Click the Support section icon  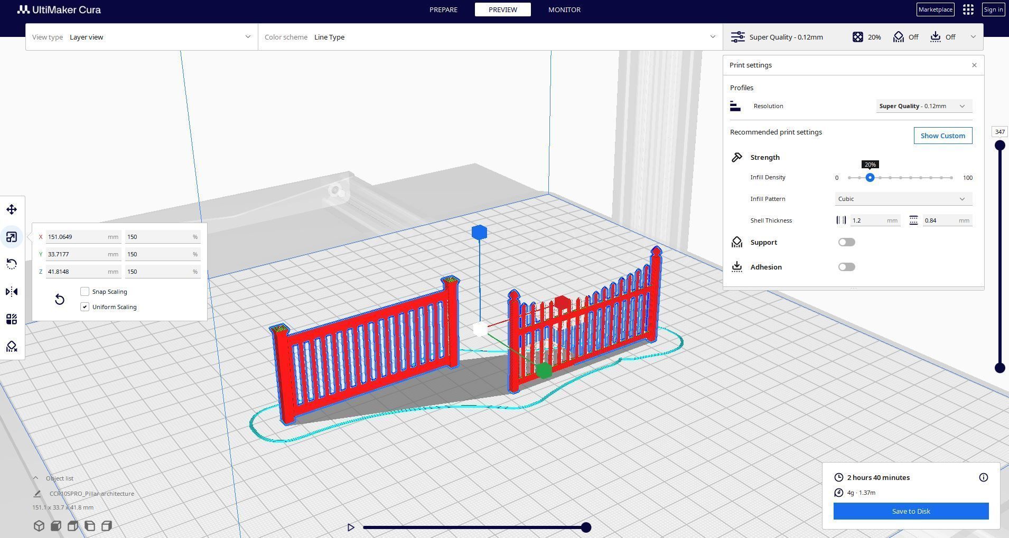pyautogui.click(x=737, y=242)
